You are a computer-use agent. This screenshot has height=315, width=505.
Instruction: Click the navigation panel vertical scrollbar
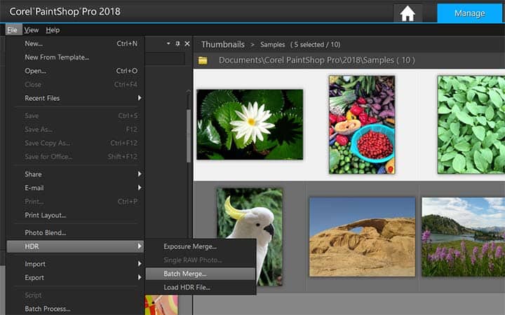tap(189, 136)
